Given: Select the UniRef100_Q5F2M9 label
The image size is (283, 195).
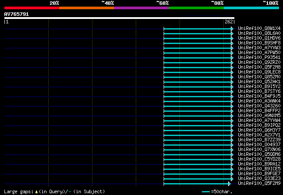Looking at the screenshot, I should (x=259, y=184).
